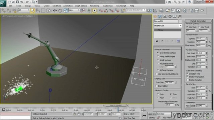Click the Unlink Selection tool
Viewport: 214px width, 120px height.
pyautogui.click(x=9, y=10)
